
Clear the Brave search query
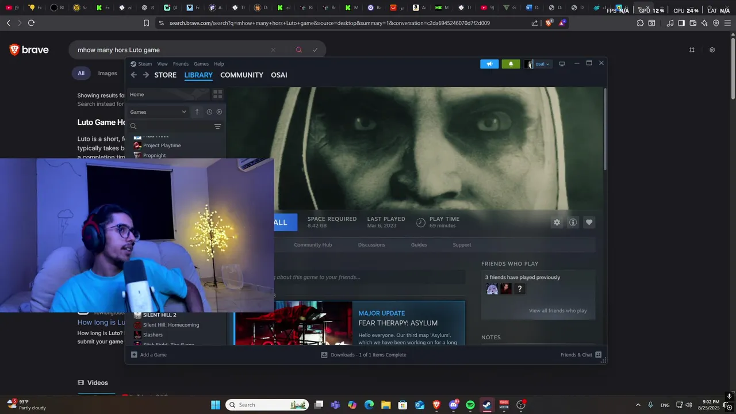(273, 50)
